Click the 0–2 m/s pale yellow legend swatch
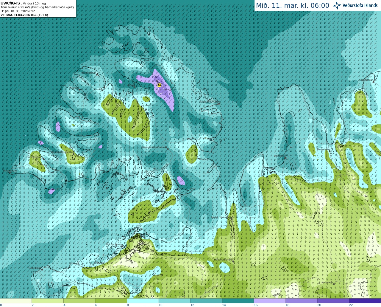 click(16, 301)
